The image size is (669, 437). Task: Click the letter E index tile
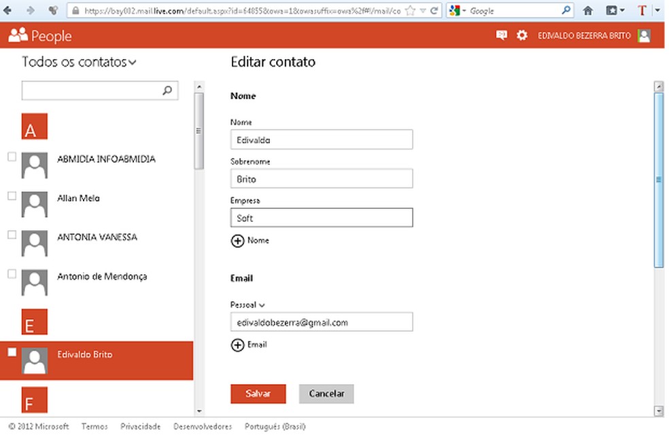tap(35, 322)
